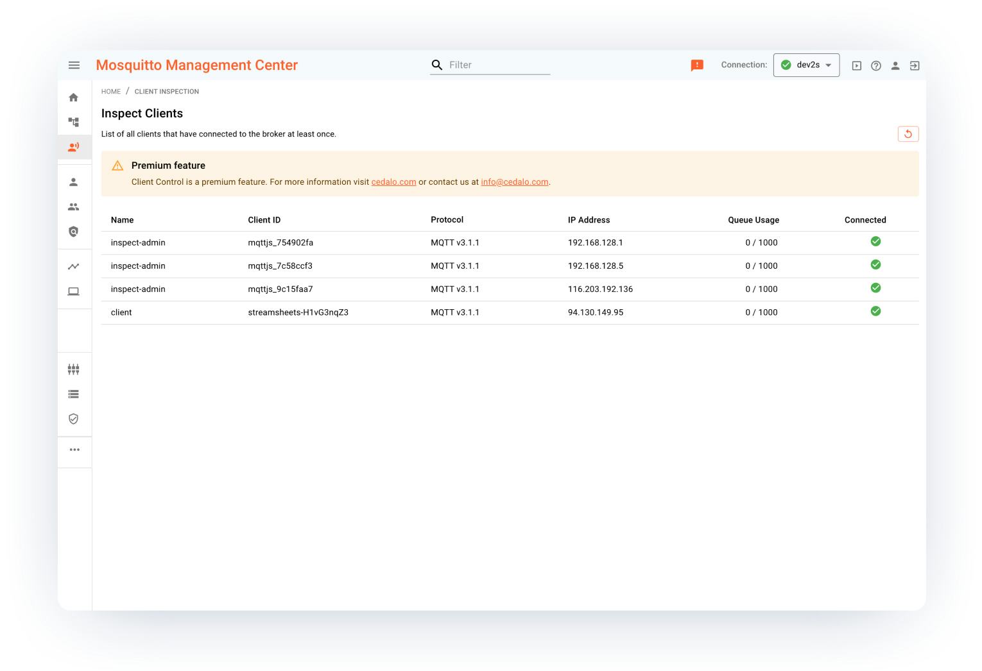Open certificates via the shield-check icon
Viewport: 982px width, 671px height.
pyautogui.click(x=74, y=419)
